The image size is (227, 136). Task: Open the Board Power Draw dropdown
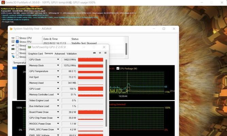(58, 112)
